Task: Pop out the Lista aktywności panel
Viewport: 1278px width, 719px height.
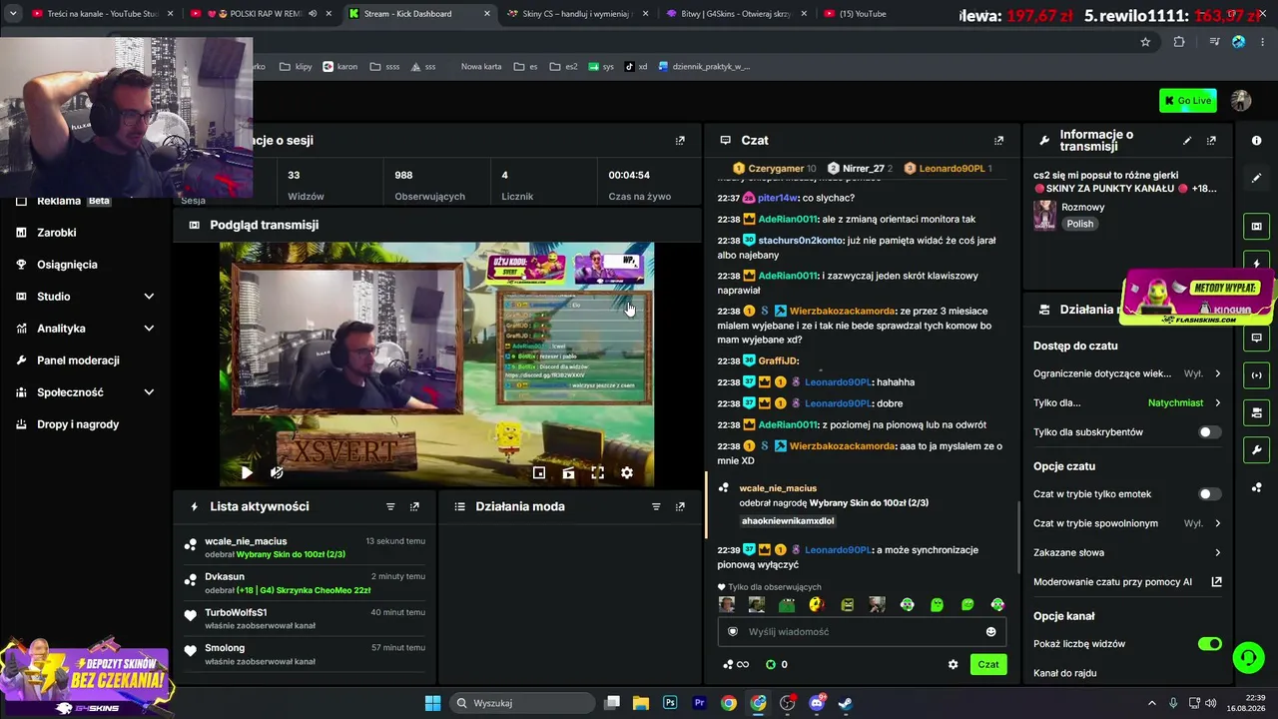Action: [414, 506]
